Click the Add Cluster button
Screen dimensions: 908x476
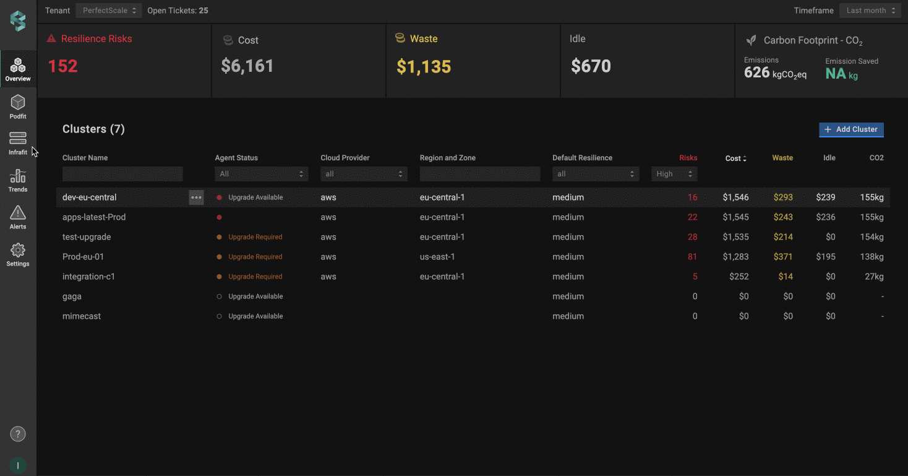point(851,129)
